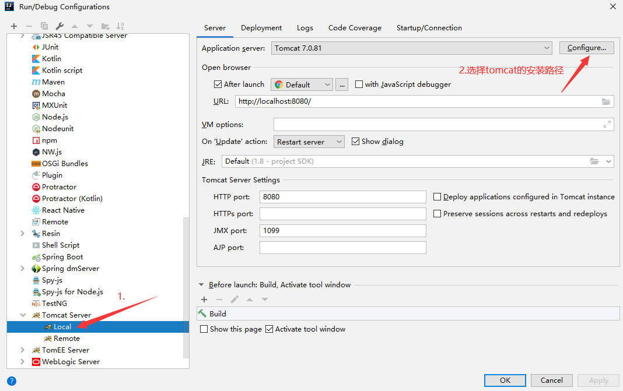
Task: Click the HTTP port input field
Action: coord(343,197)
